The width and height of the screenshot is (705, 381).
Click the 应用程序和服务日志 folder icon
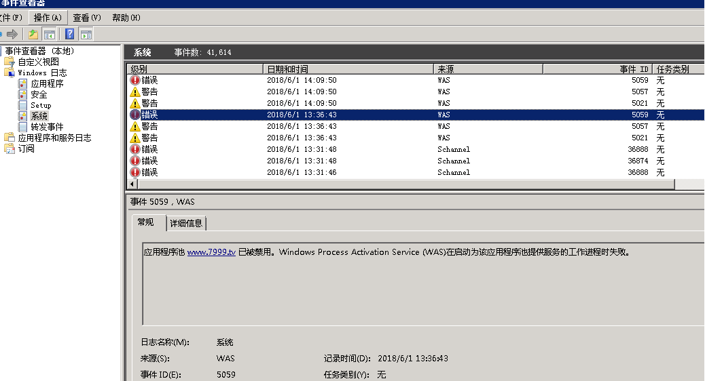click(x=10, y=138)
